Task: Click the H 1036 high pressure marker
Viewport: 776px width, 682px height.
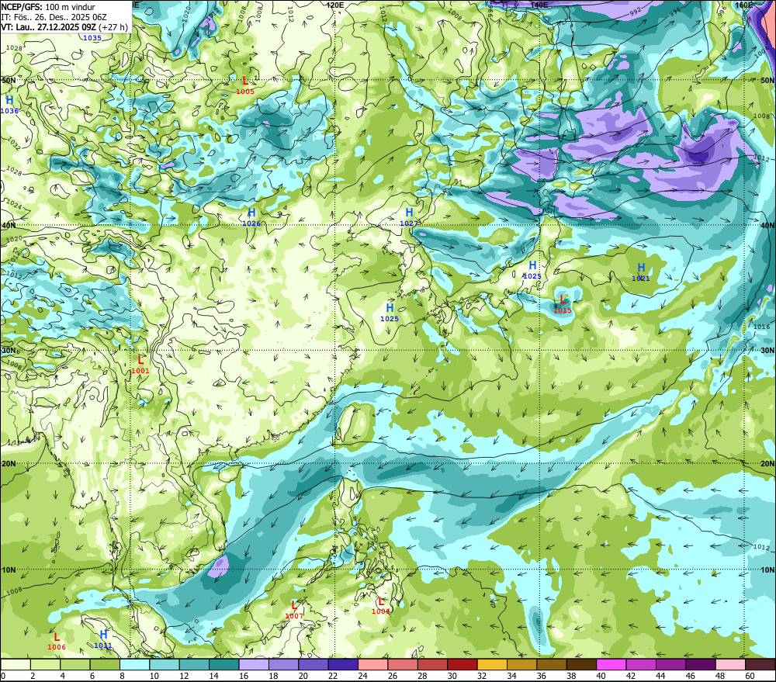Action: (x=9, y=105)
